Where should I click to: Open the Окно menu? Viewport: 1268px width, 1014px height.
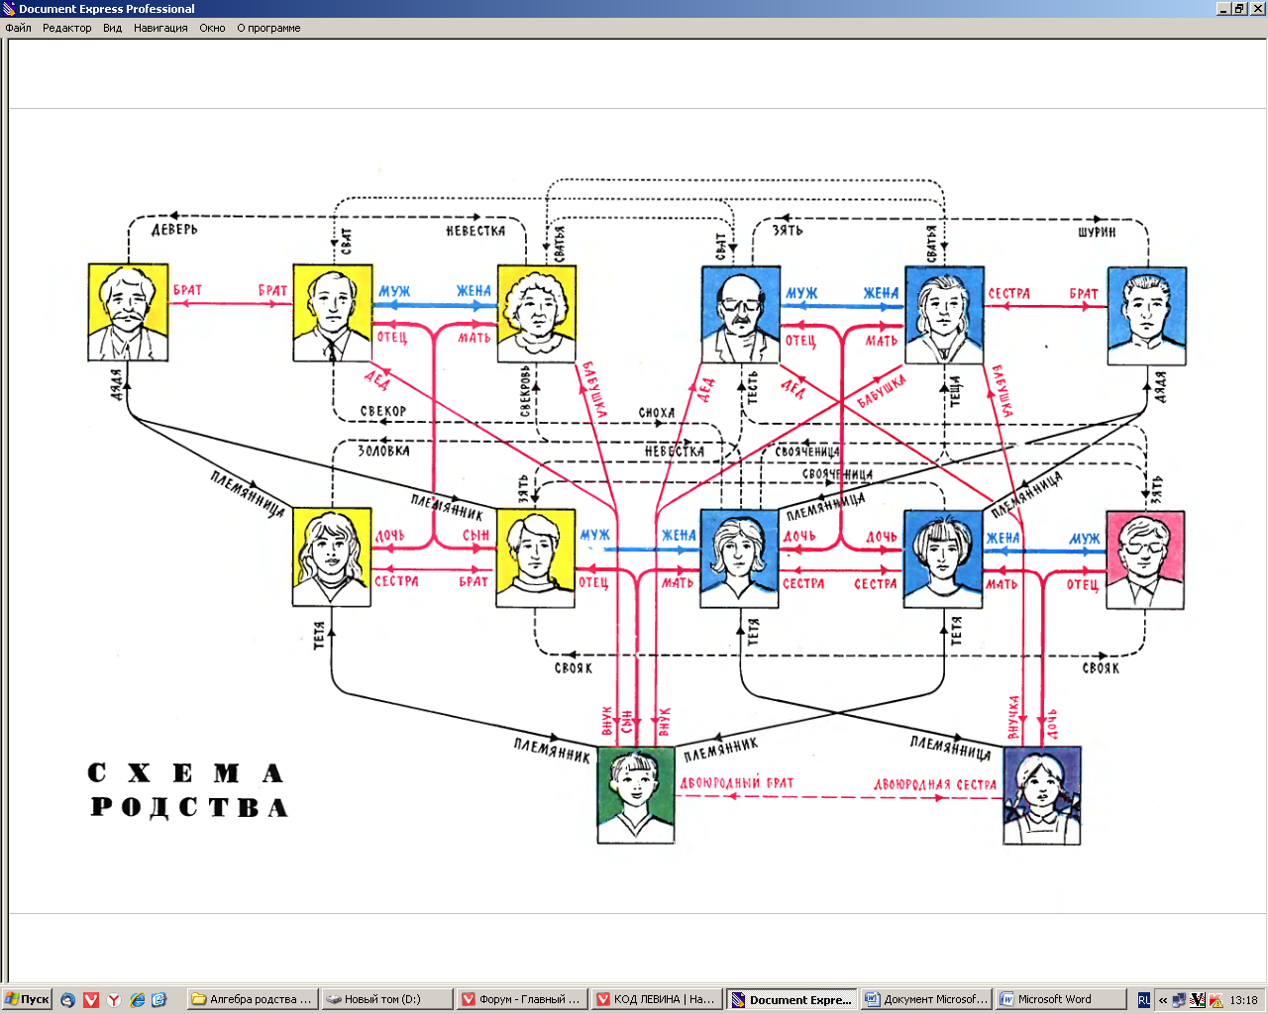point(212,28)
